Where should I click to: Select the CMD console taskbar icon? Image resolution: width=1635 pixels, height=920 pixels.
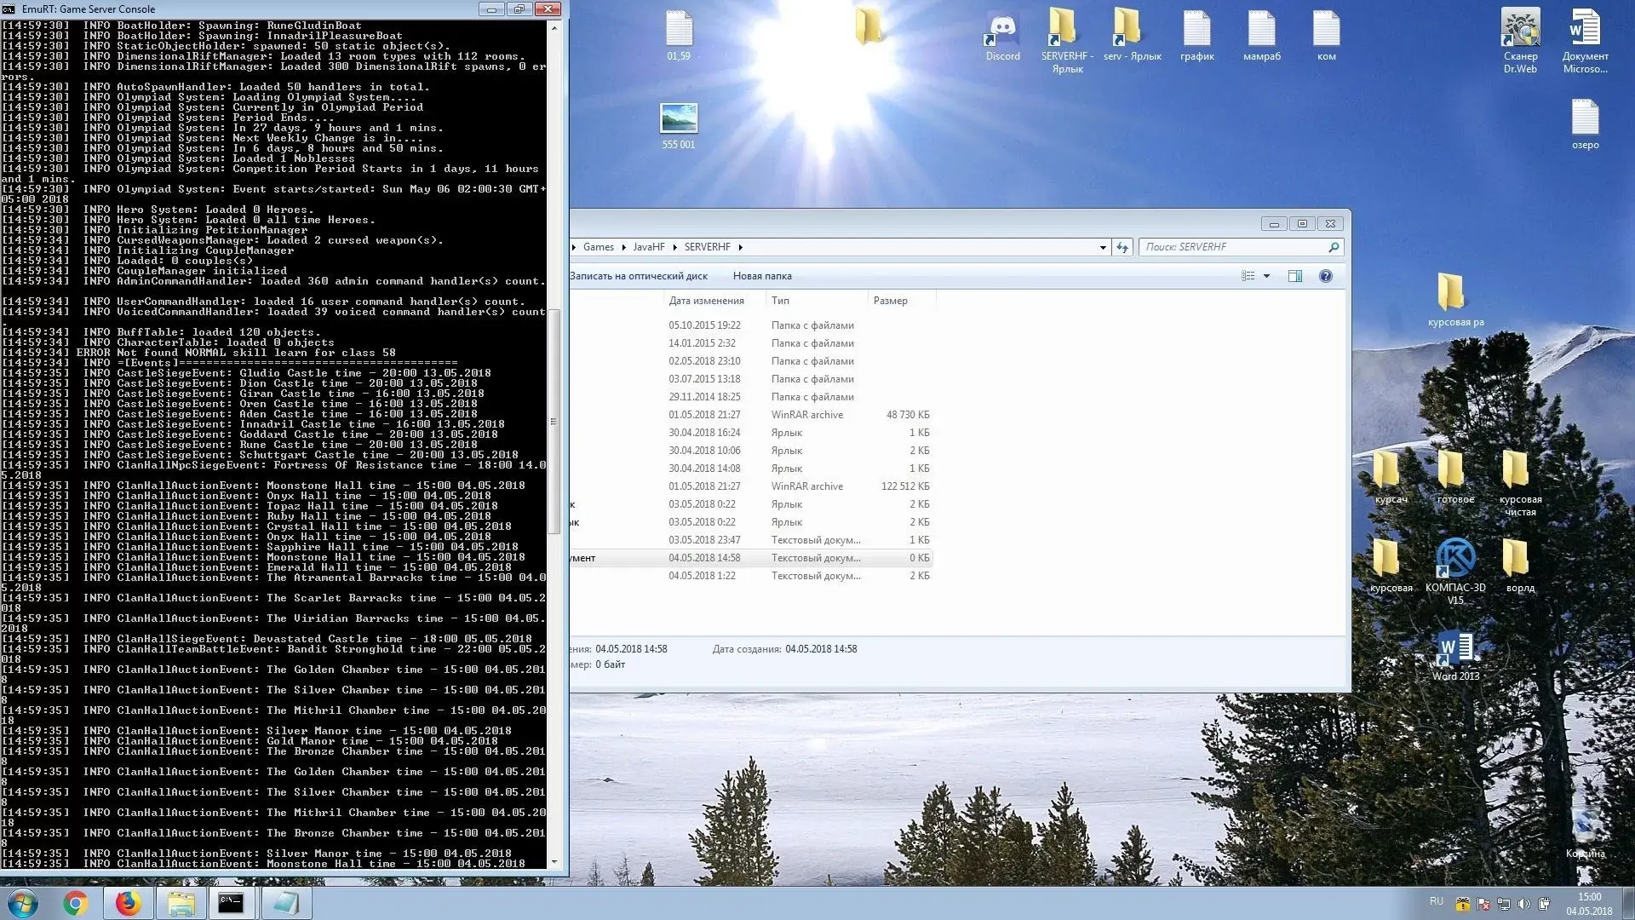coord(232,902)
